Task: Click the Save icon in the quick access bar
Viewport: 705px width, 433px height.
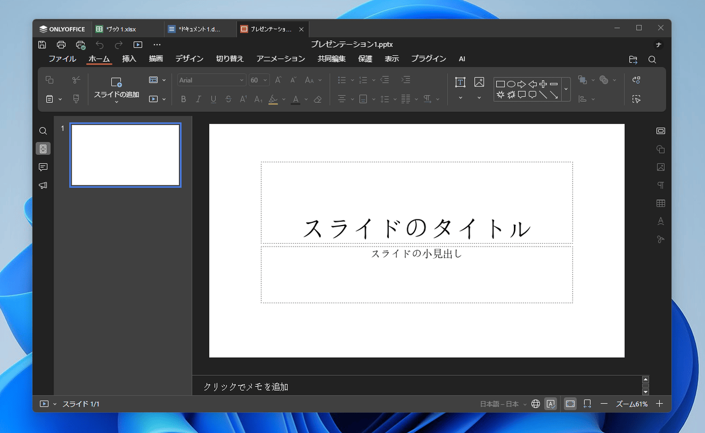Action: tap(42, 45)
